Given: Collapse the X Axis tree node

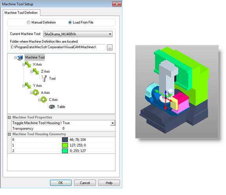Looking at the screenshot, I should click(x=24, y=65).
